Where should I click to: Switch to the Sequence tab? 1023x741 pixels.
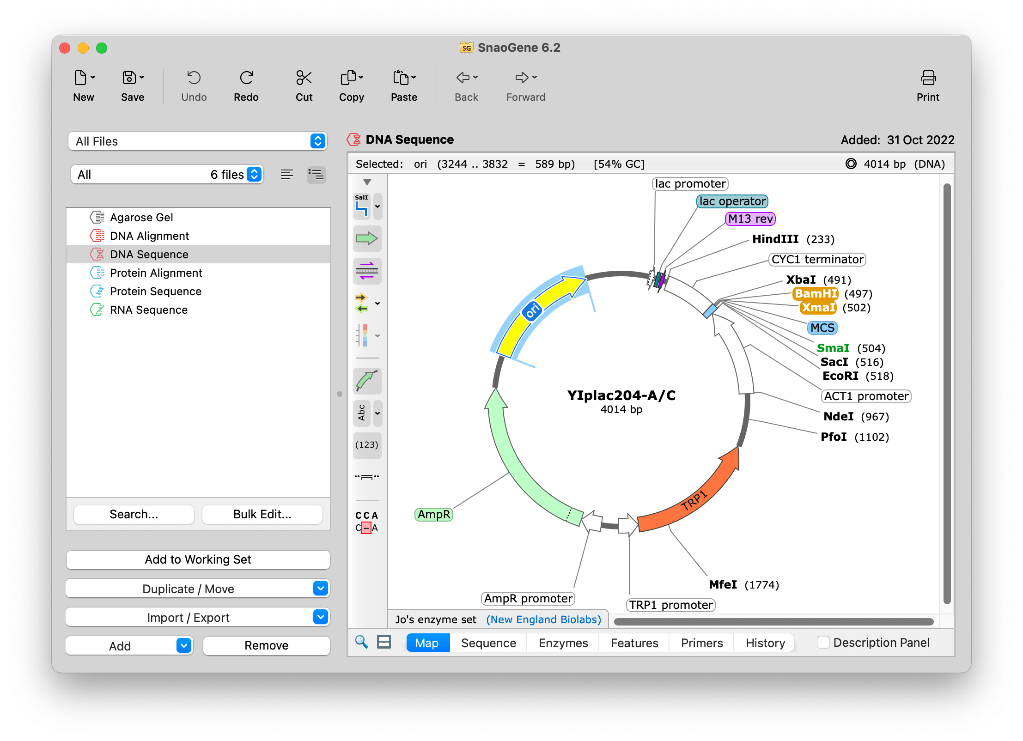488,642
